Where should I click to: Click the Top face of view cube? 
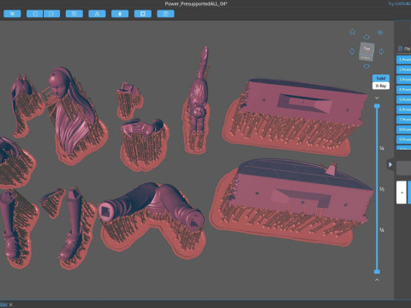(367, 48)
